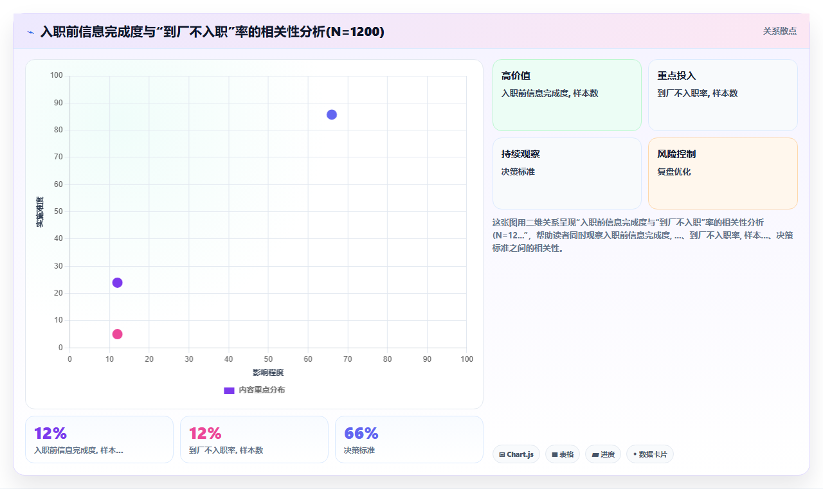
Task: Click the 内容重点分布 legend label
Action: point(262,390)
